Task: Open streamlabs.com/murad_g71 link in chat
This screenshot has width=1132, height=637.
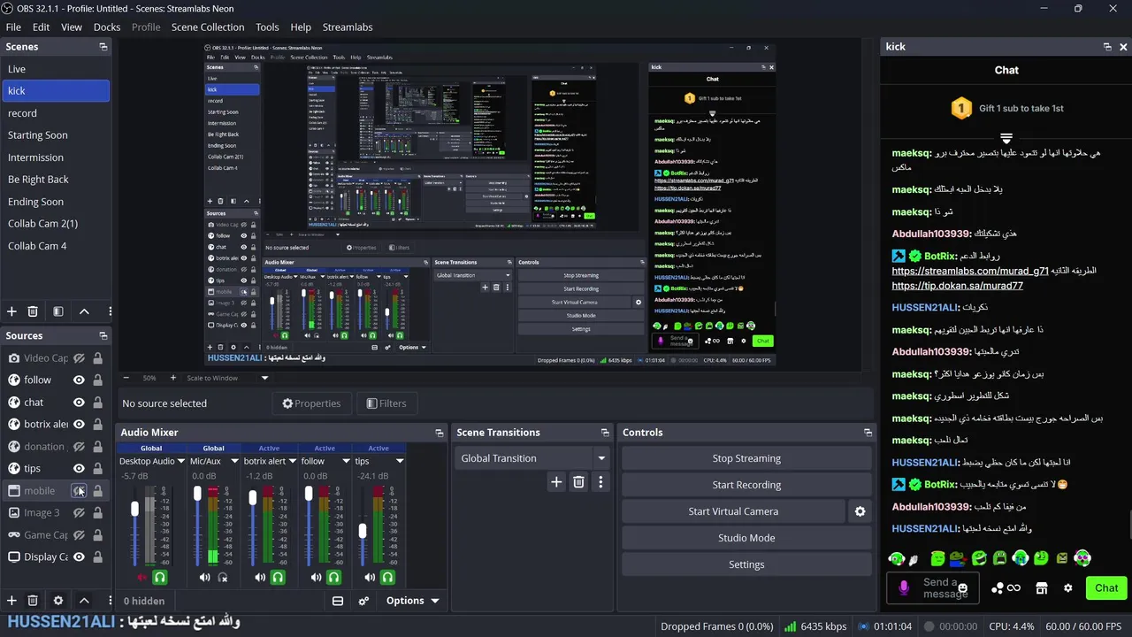Action: (x=970, y=272)
